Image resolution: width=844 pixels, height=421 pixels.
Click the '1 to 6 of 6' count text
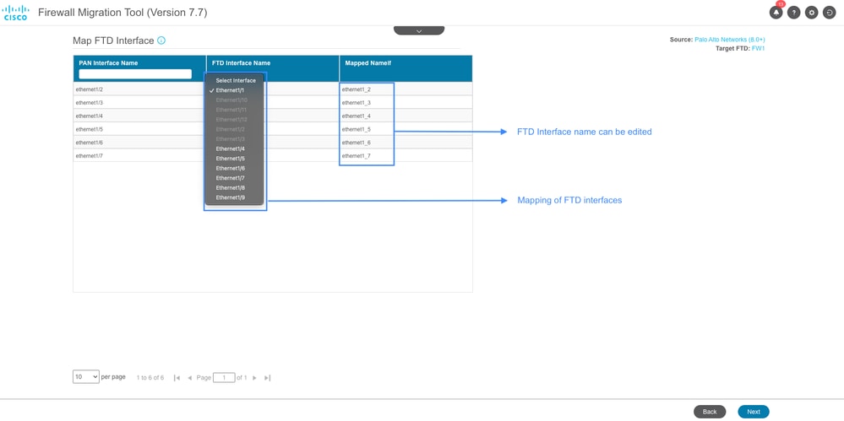(x=150, y=378)
